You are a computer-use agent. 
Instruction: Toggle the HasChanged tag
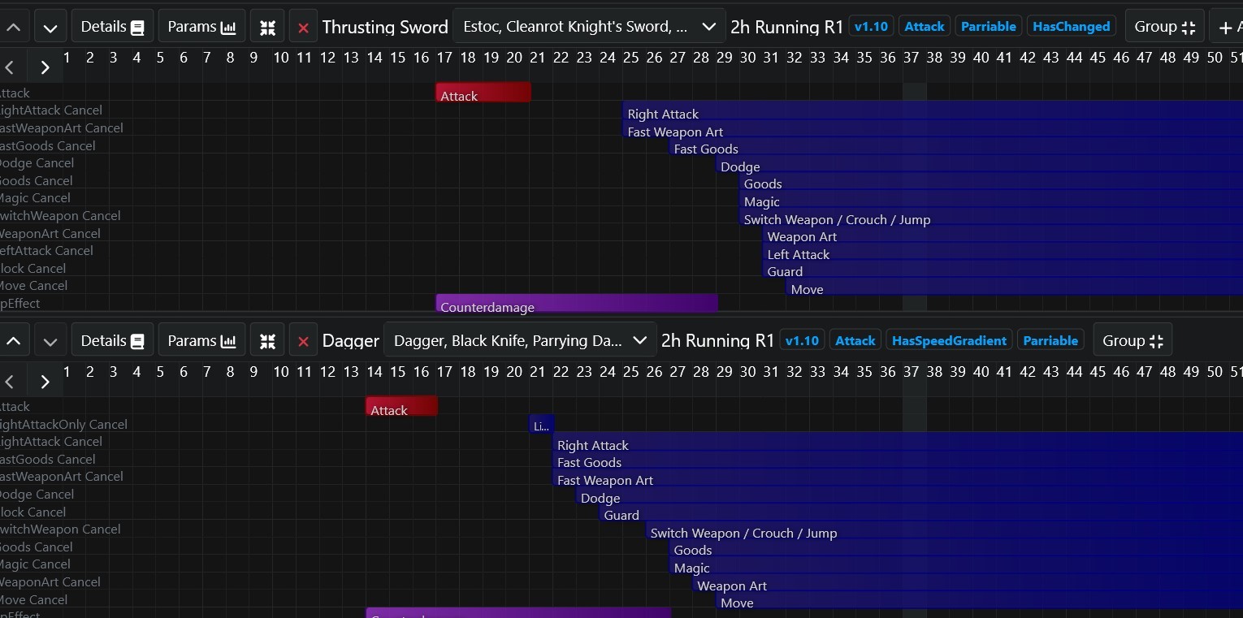[1071, 27]
